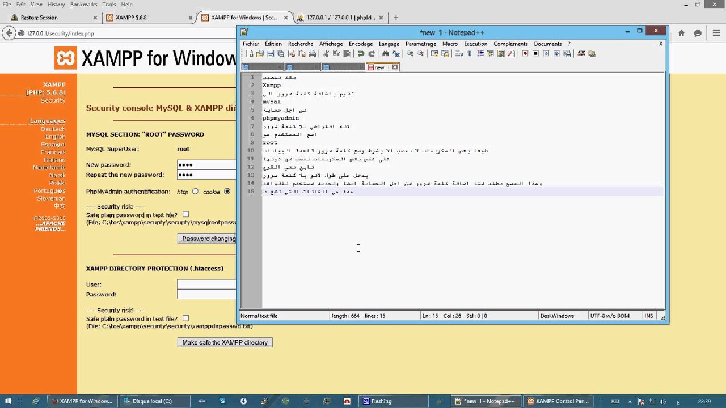The height and width of the screenshot is (408, 726).
Task: Click the Print icon in Notepad++ toolbar
Action: coord(312,54)
